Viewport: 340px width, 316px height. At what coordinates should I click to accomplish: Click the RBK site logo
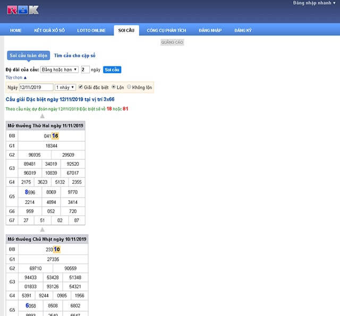(x=23, y=10)
